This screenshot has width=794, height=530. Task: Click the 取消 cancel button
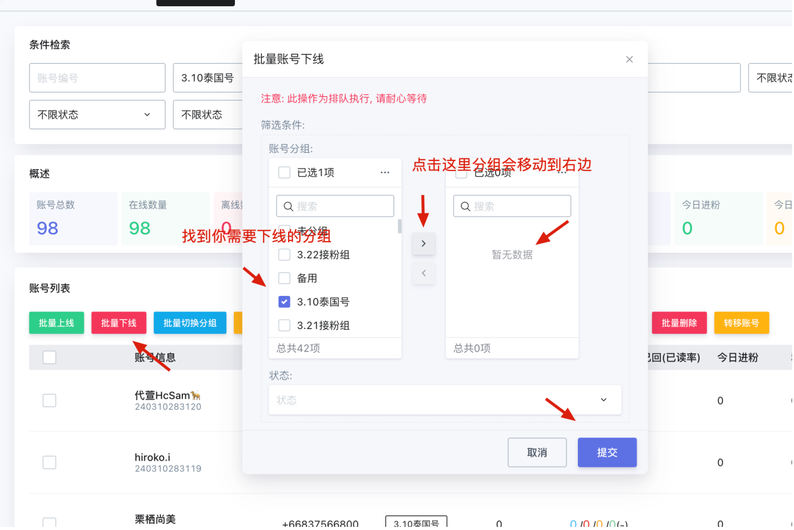[x=537, y=452]
